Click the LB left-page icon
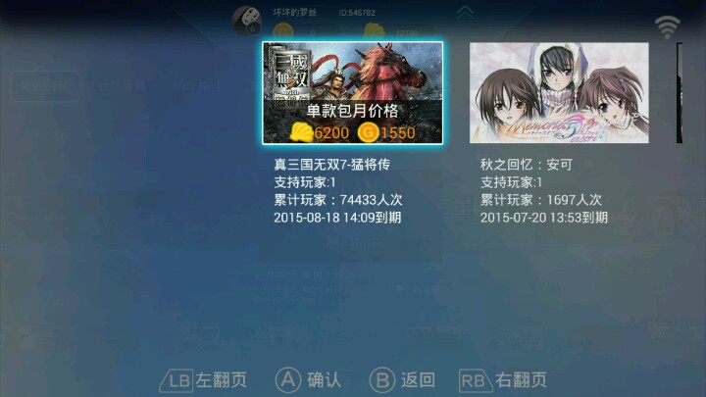This screenshot has width=706, height=397. coord(176,380)
